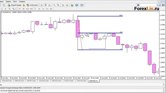The width and height of the screenshot is (166, 93).
Task: Click the Новый Ордер button
Action: [15, 5]
